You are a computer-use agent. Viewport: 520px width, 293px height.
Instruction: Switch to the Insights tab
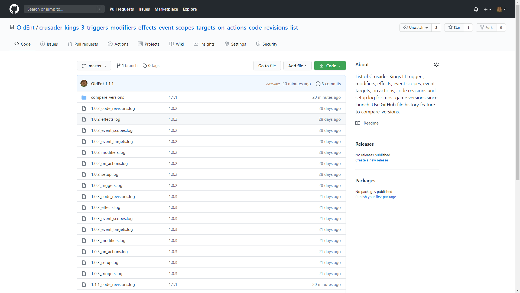[x=204, y=44]
